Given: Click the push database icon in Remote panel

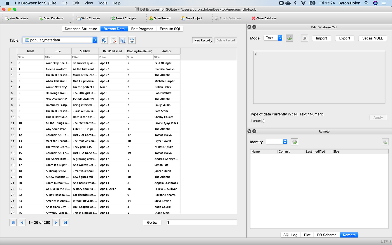Looking at the screenshot, I should (385, 142).
